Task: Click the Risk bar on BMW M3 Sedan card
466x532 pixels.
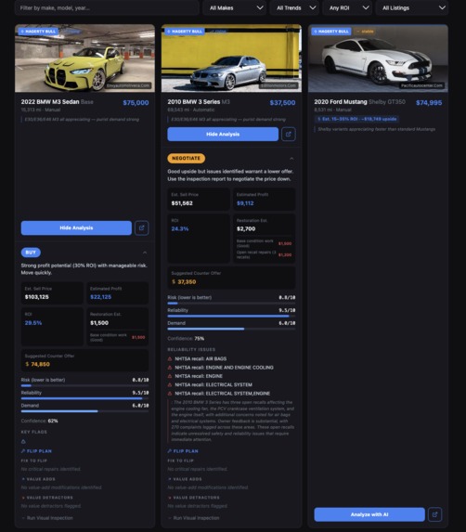Action: coord(84,385)
